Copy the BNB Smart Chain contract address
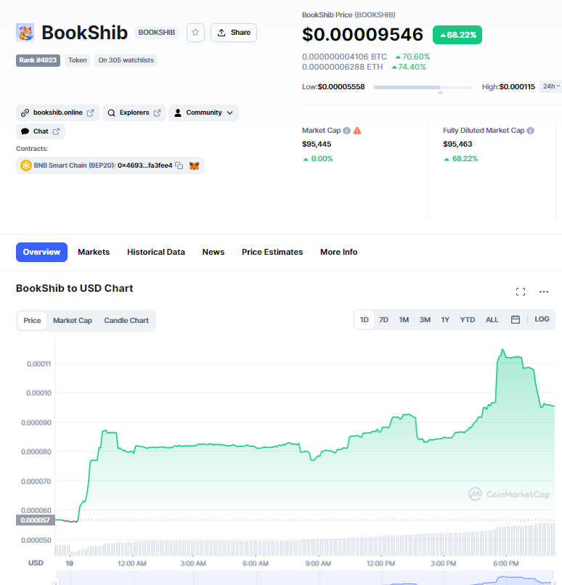This screenshot has height=585, width=562. pyautogui.click(x=179, y=165)
